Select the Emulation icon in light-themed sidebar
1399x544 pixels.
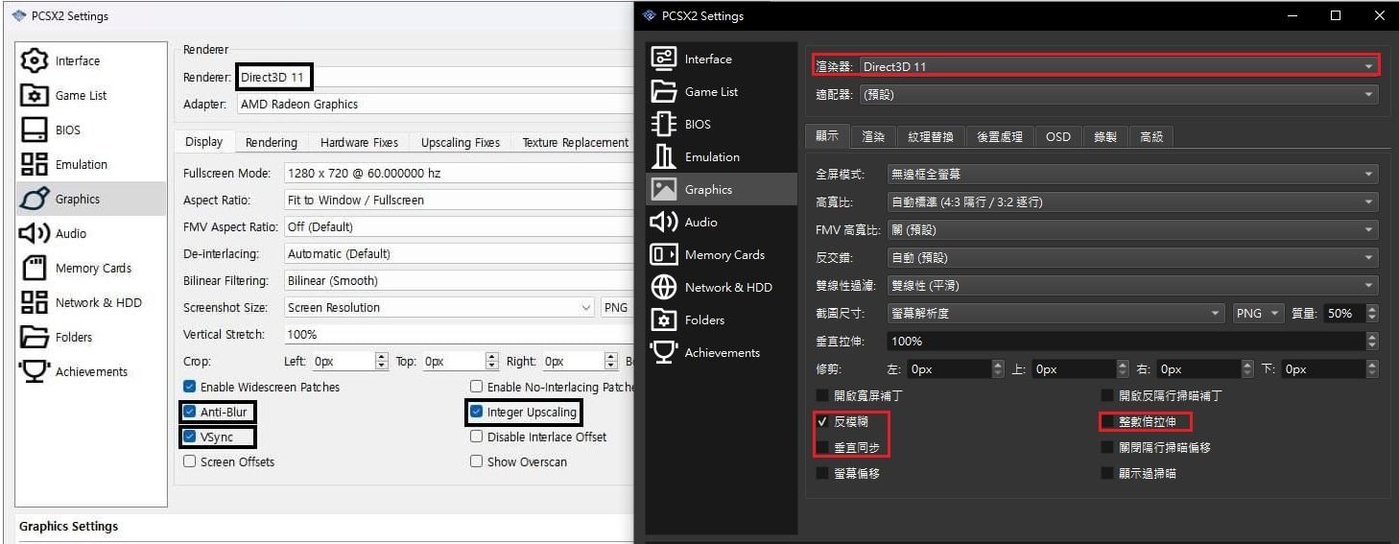35,164
